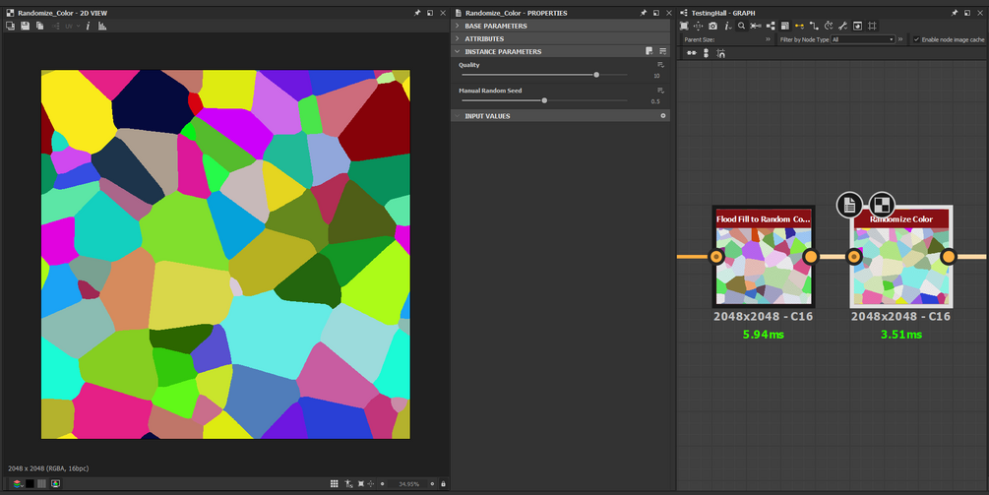The image size is (989, 495).
Task: Toggle the Enable node image cache checkbox
Action: tap(917, 39)
